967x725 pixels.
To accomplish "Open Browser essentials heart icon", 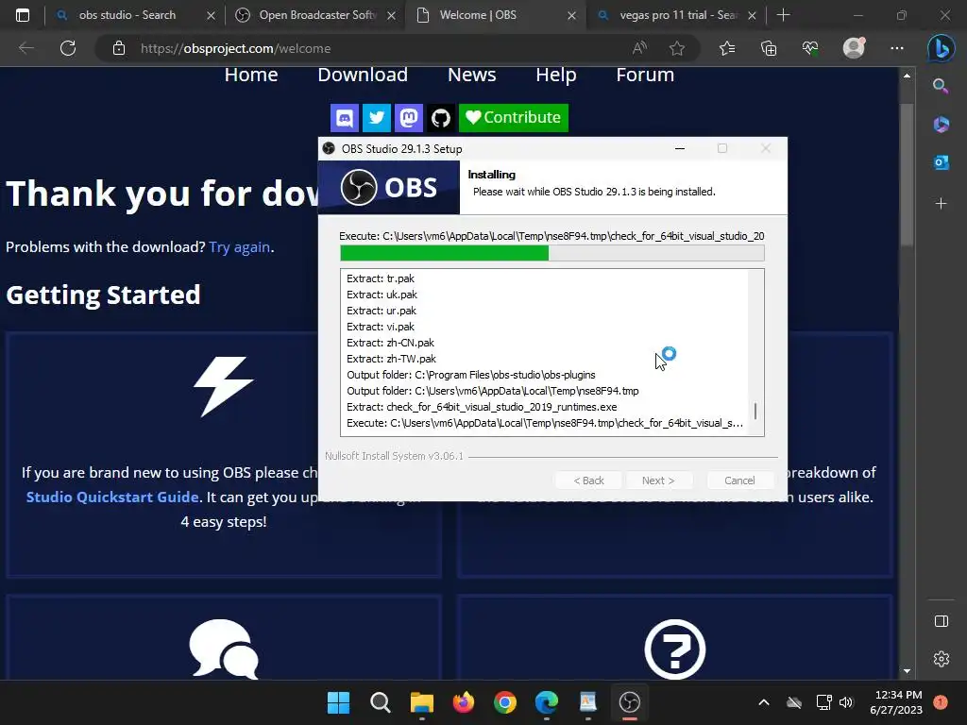I will [x=810, y=48].
